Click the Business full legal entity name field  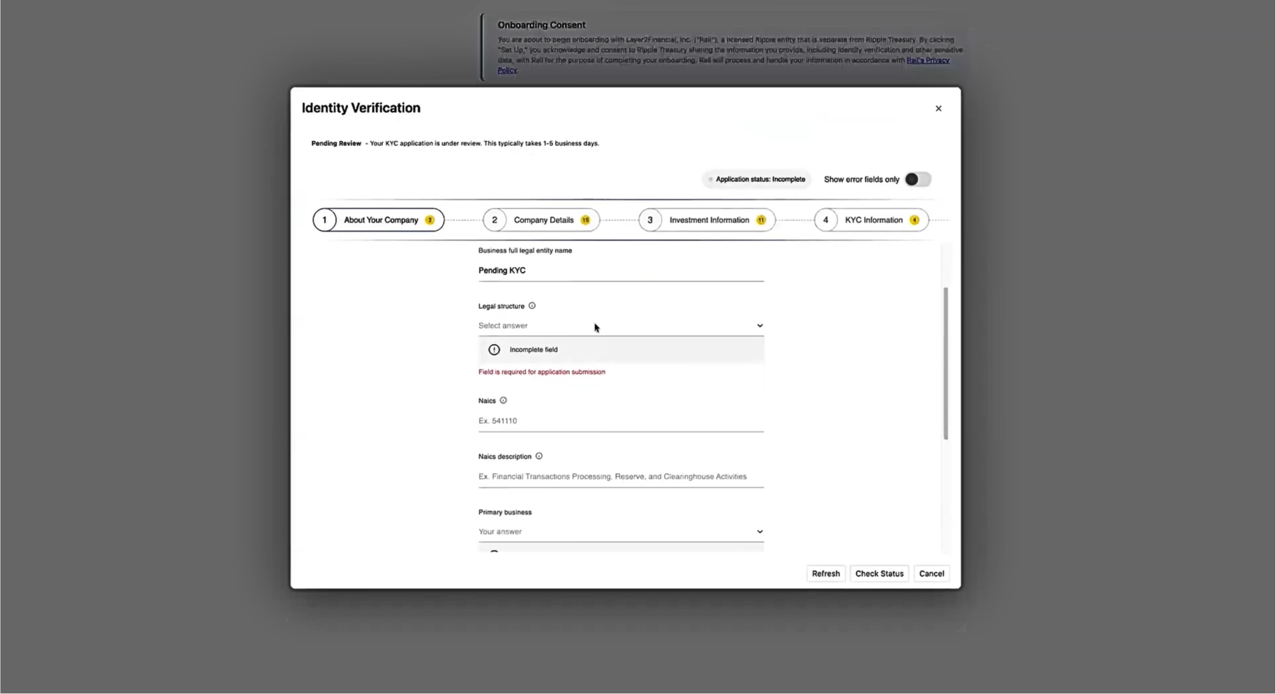621,271
